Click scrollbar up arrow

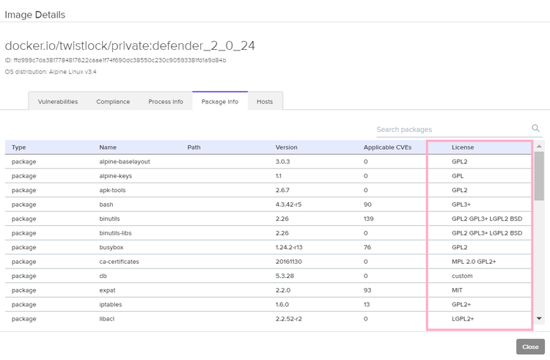pos(540,146)
